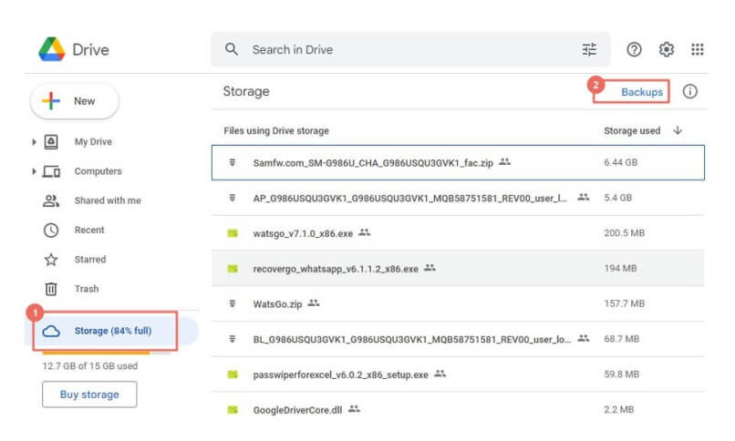This screenshot has height=441, width=735.
Task: Click shared icon next to Samfw.com zip
Action: click(504, 162)
